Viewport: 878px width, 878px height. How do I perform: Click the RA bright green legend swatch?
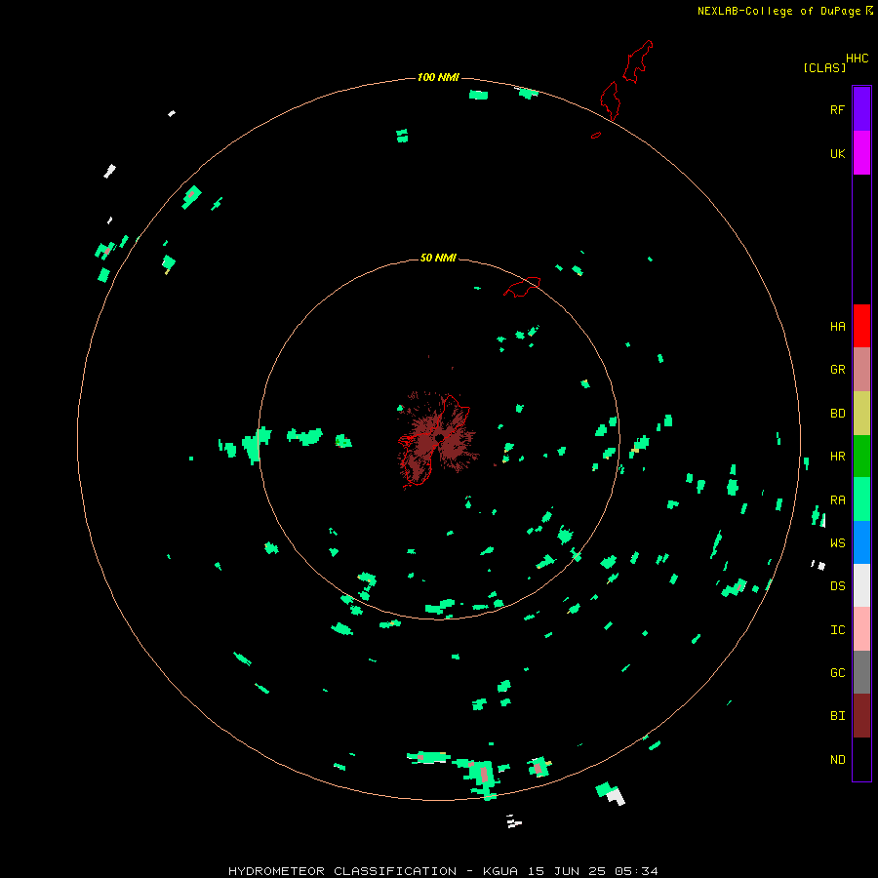[861, 499]
